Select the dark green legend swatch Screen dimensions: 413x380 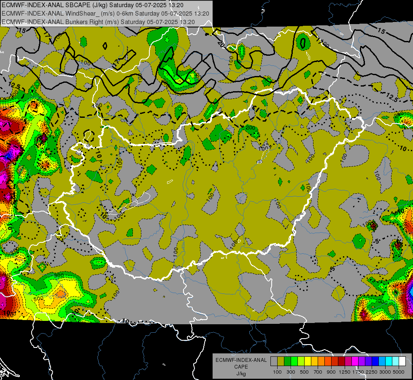pos(288,361)
